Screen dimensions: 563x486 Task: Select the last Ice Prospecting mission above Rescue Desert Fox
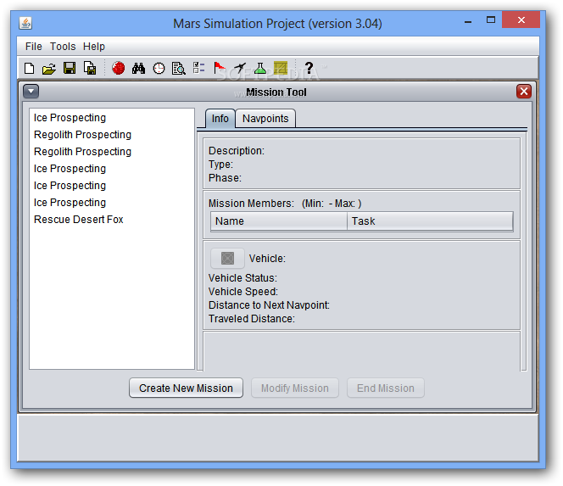tap(112, 203)
